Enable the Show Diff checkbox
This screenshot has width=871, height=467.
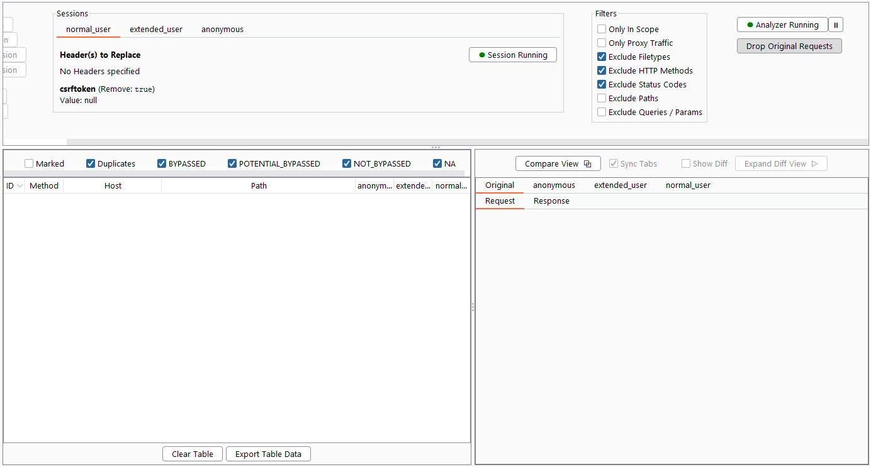coord(686,164)
